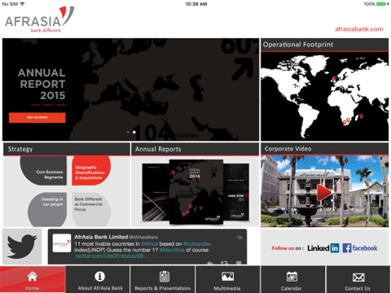Open the Facebook page
Screen dimensions: 391x293
(360, 248)
